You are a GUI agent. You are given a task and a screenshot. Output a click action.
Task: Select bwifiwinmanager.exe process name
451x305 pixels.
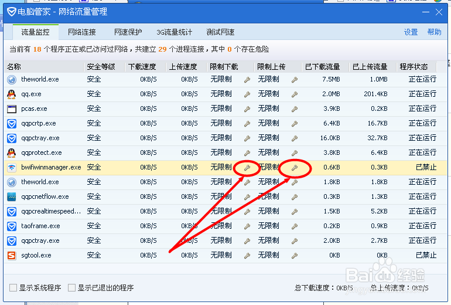click(x=51, y=167)
